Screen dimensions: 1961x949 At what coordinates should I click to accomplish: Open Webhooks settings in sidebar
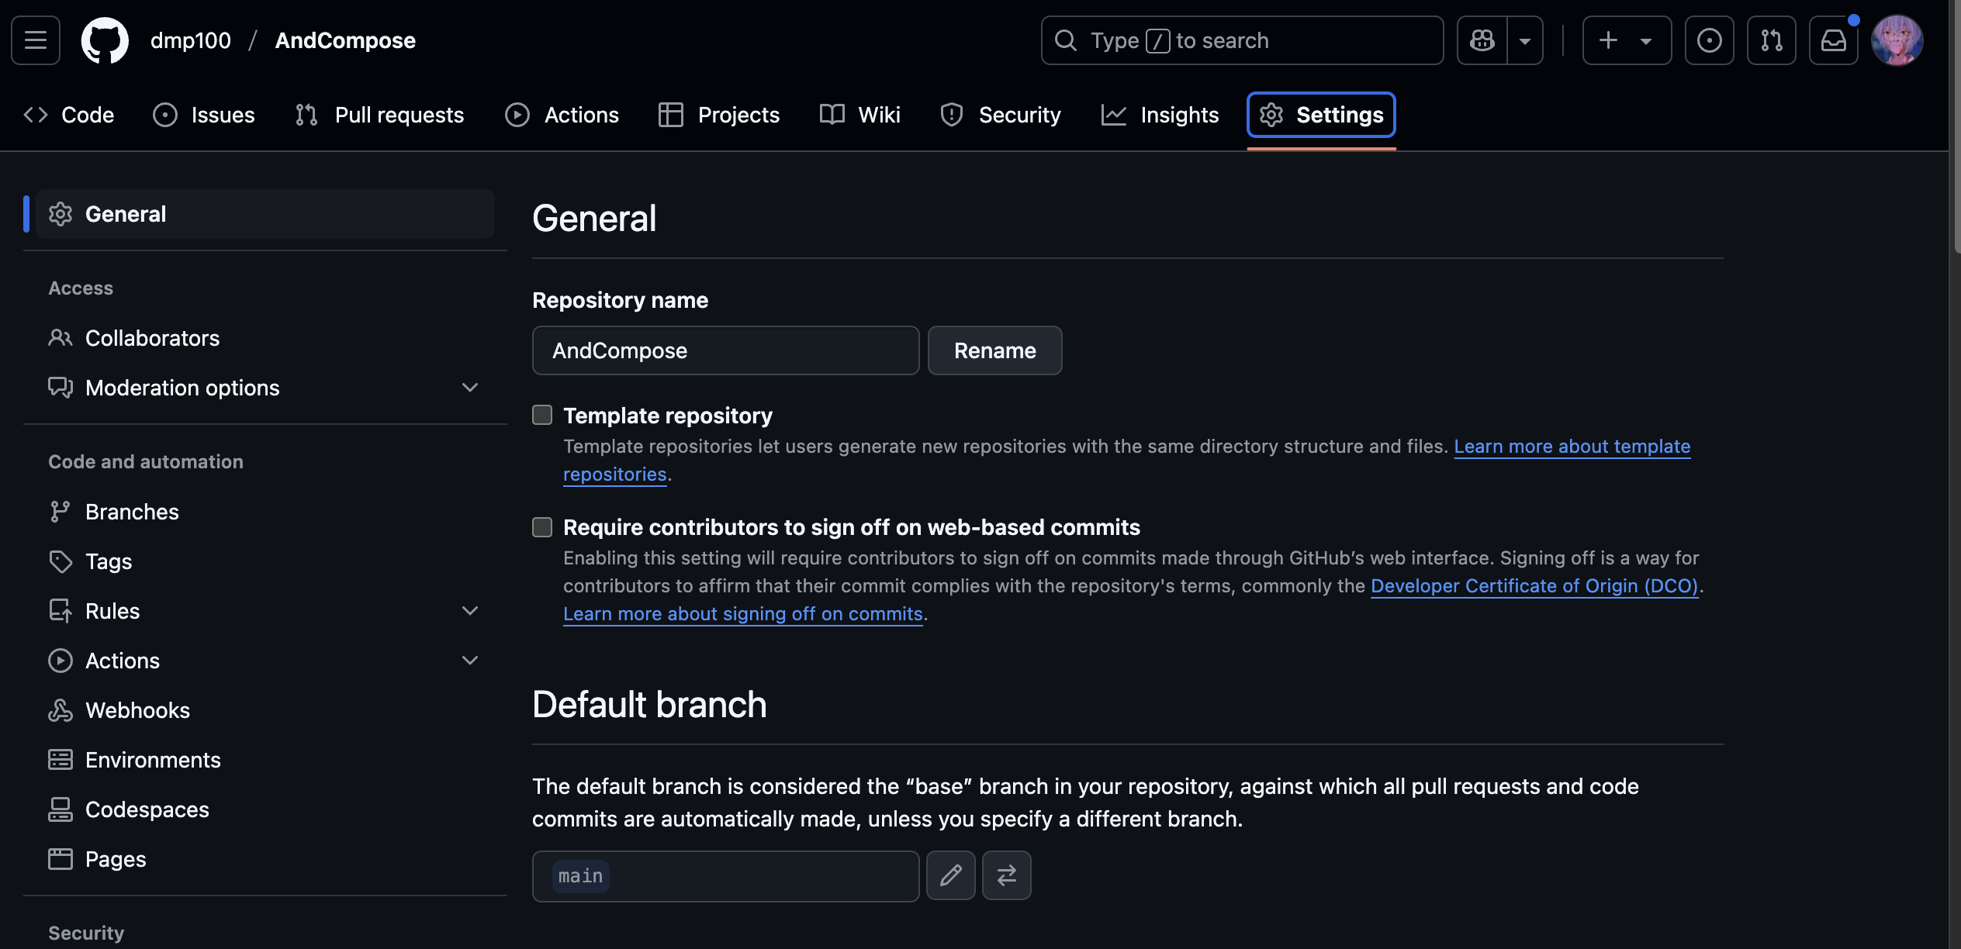point(137,710)
